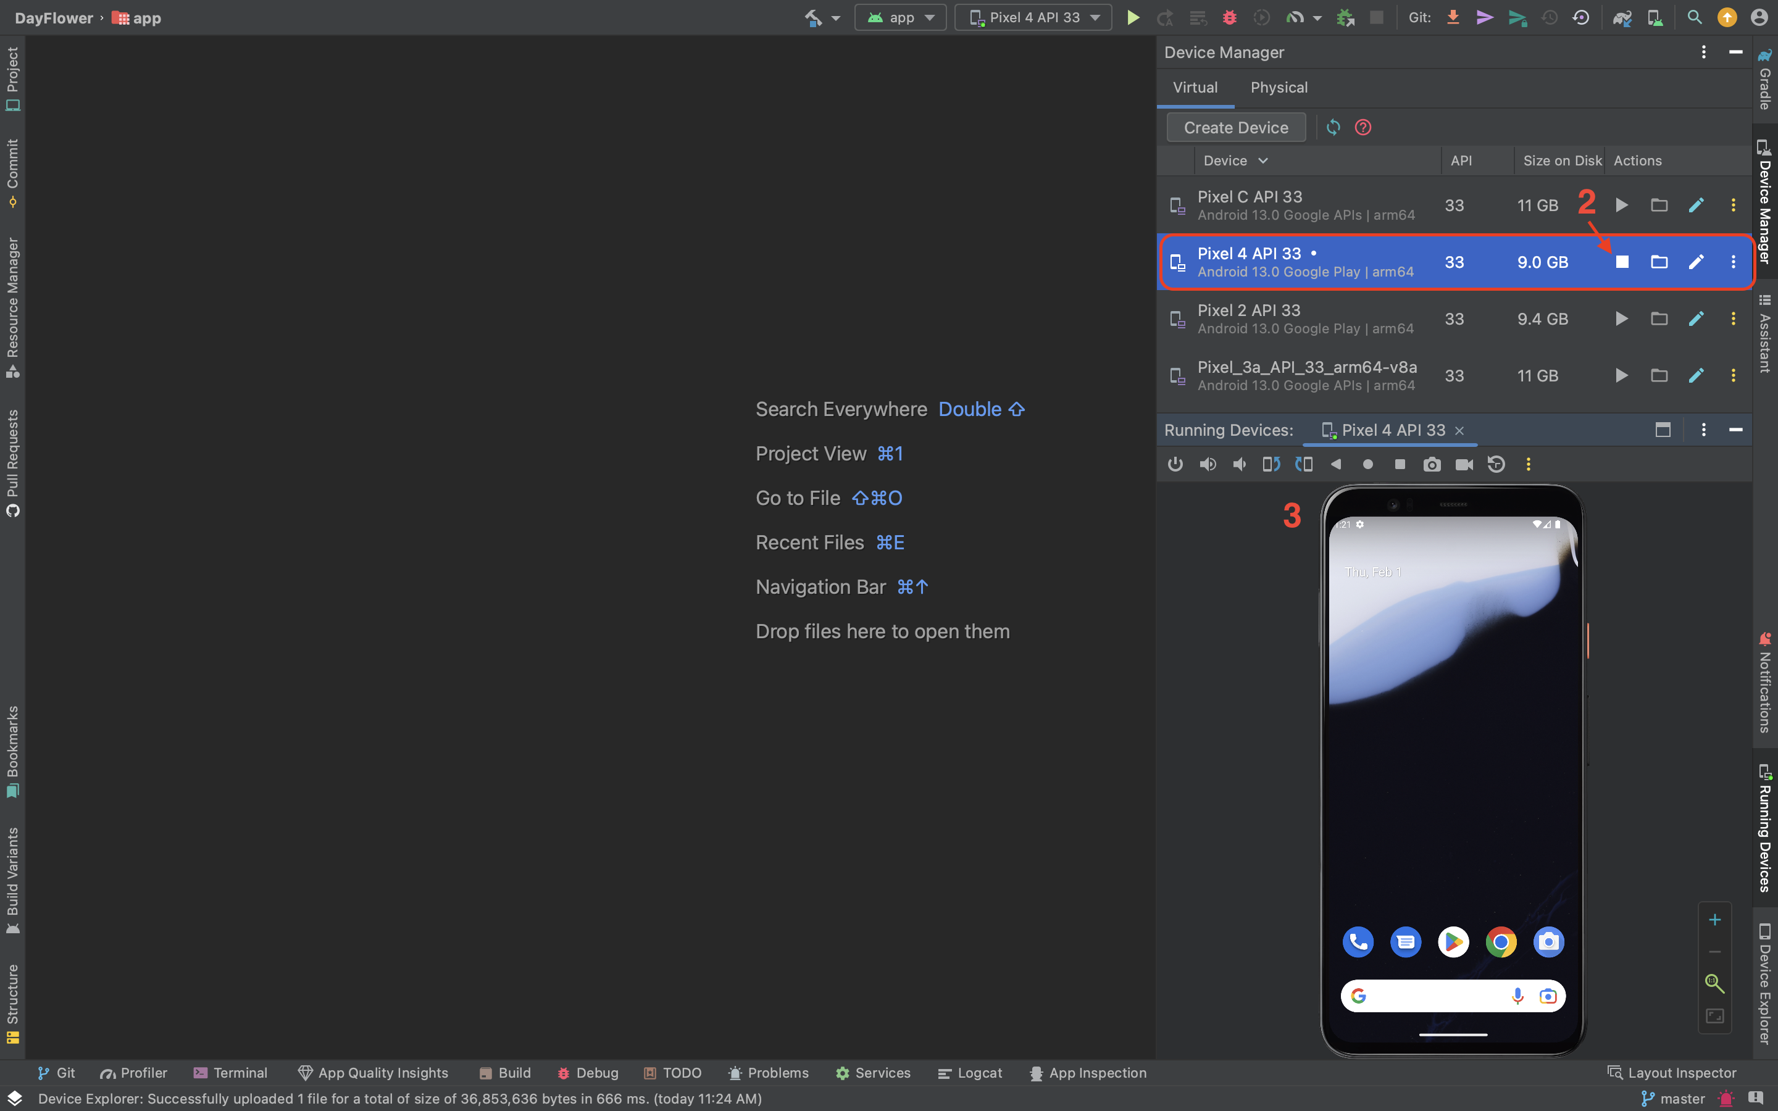Switch to the Physical devices tab

(1279, 88)
